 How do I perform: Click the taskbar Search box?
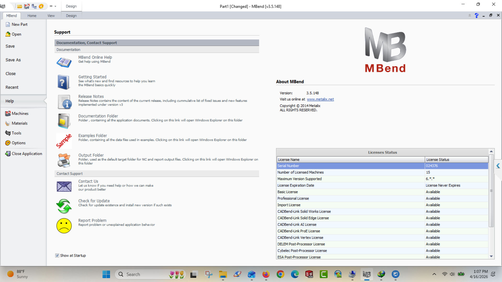tap(150, 274)
